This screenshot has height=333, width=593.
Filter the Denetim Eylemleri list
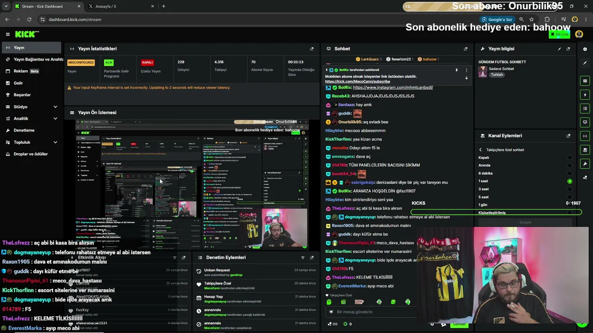click(x=303, y=258)
